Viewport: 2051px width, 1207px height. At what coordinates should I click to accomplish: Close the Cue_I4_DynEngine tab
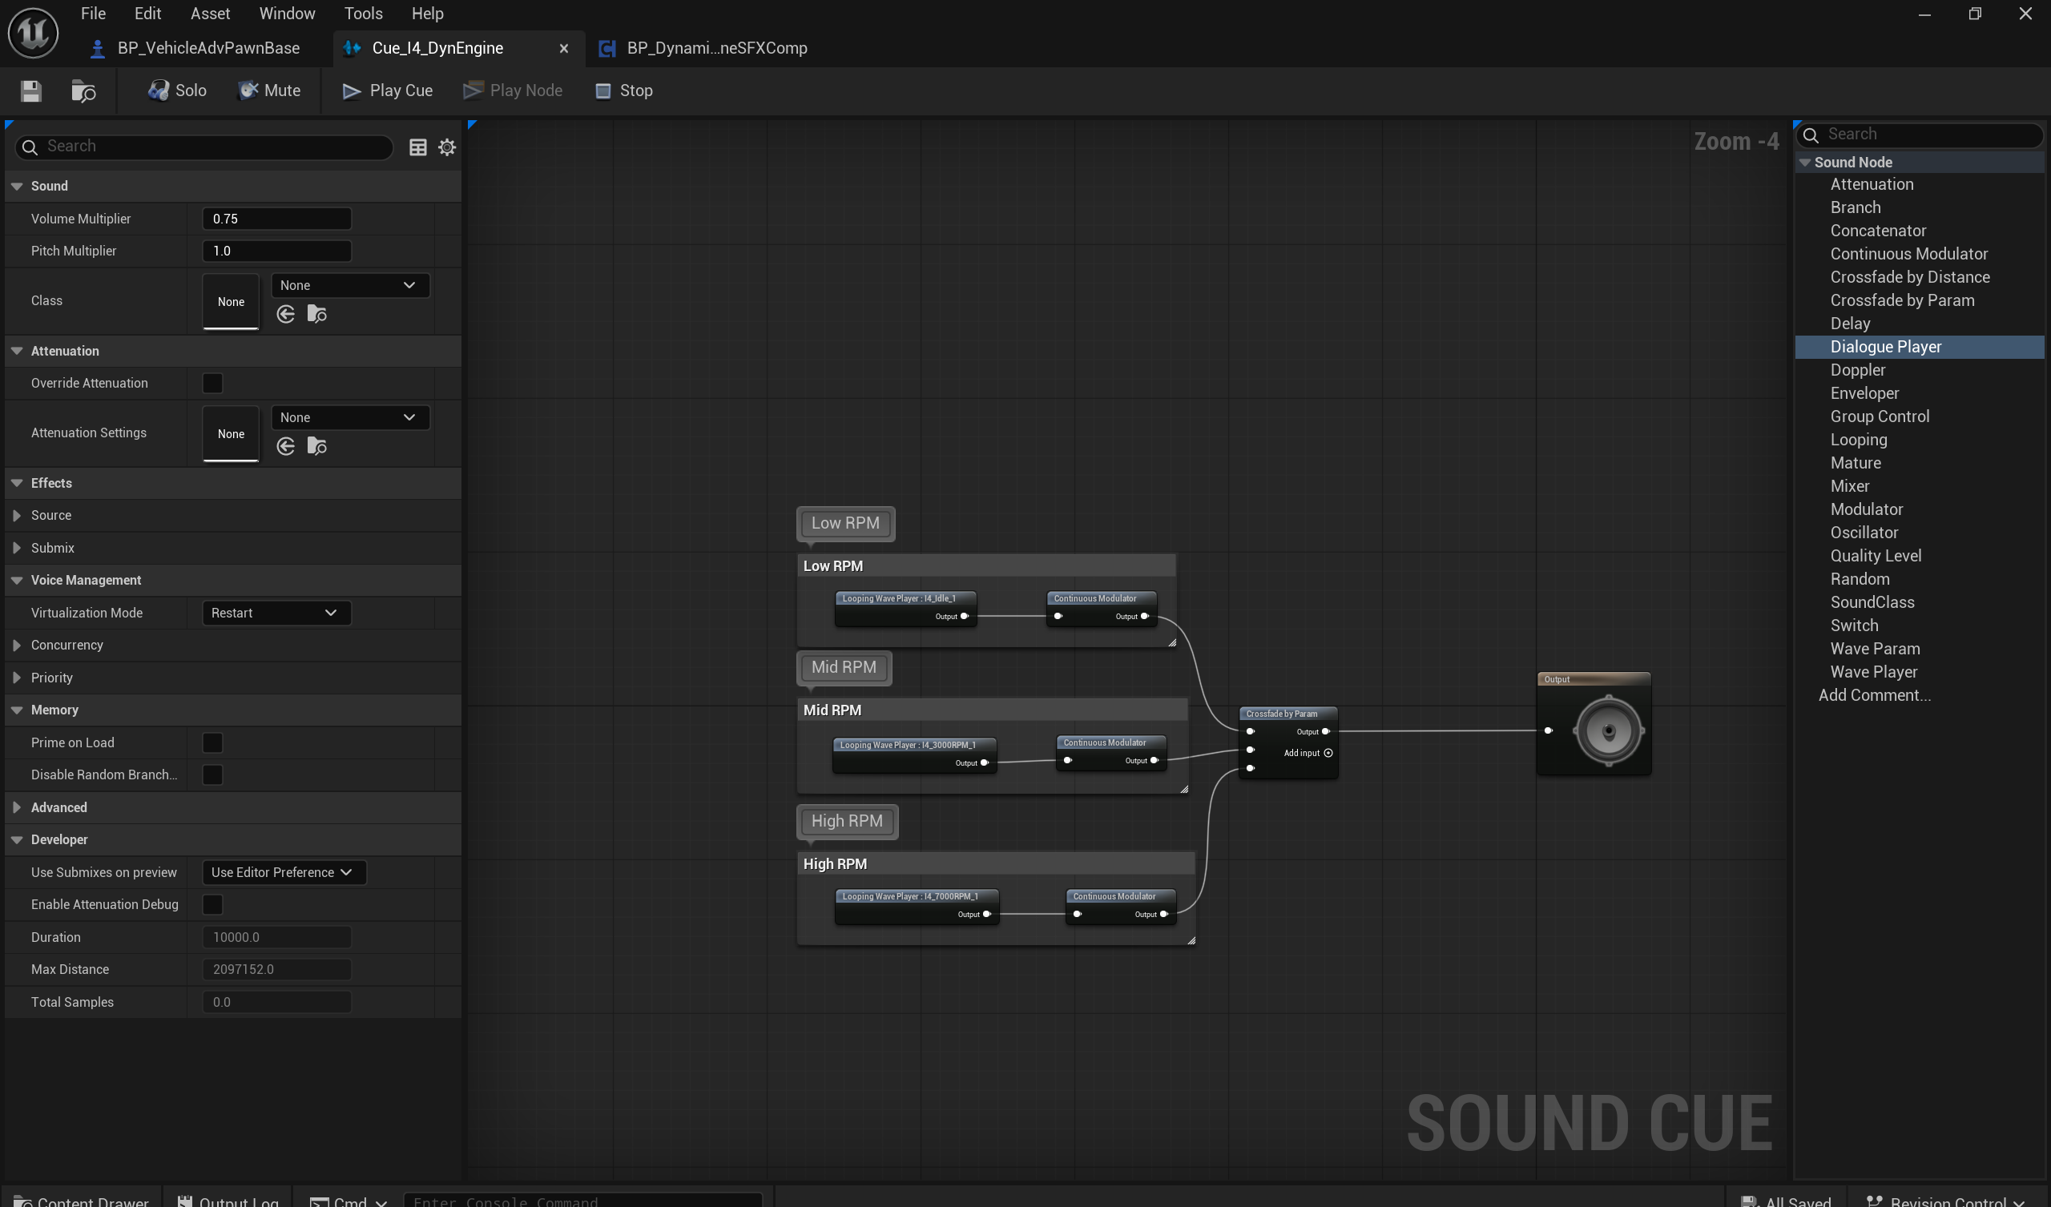click(x=563, y=49)
